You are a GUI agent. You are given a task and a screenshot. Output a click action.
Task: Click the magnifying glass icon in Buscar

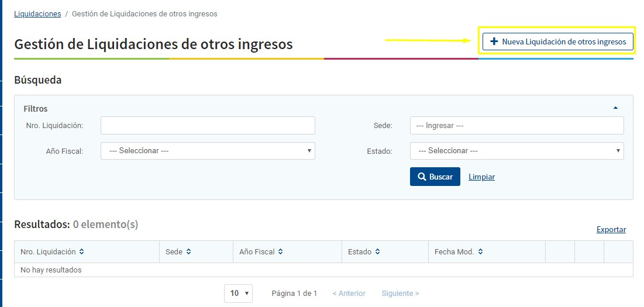(422, 177)
